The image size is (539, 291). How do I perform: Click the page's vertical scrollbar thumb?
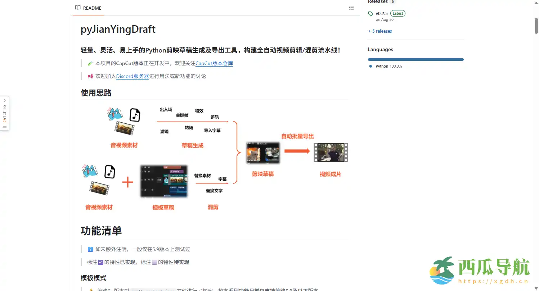pos(536,24)
